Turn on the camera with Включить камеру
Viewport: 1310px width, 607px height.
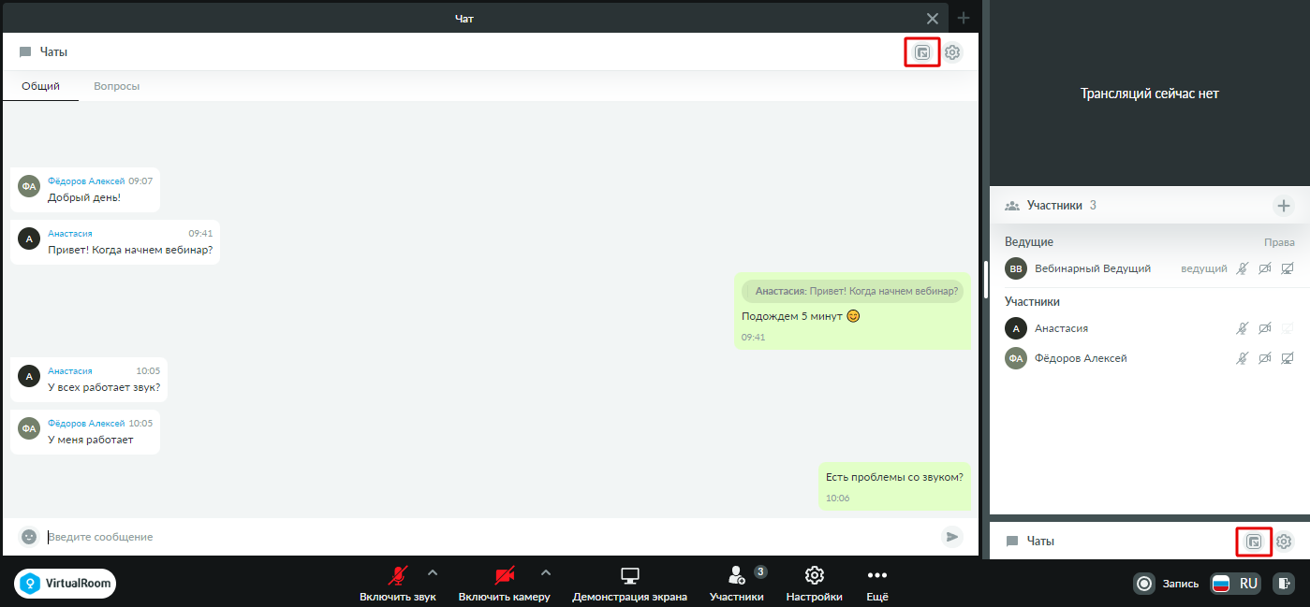505,585
